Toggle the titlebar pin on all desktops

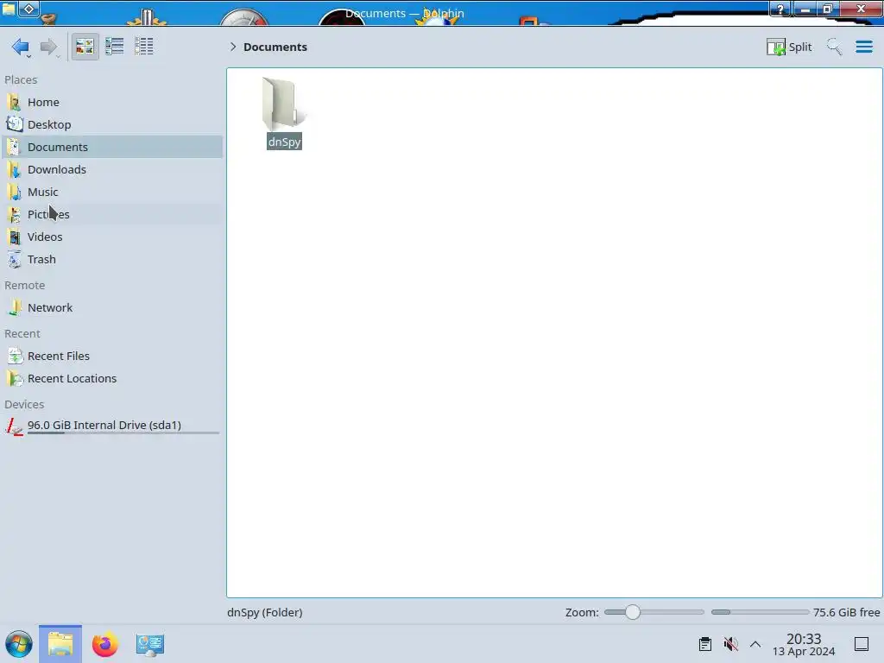coord(29,9)
